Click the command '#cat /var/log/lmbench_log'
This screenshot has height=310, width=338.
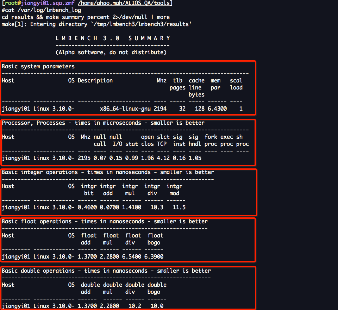[42, 10]
